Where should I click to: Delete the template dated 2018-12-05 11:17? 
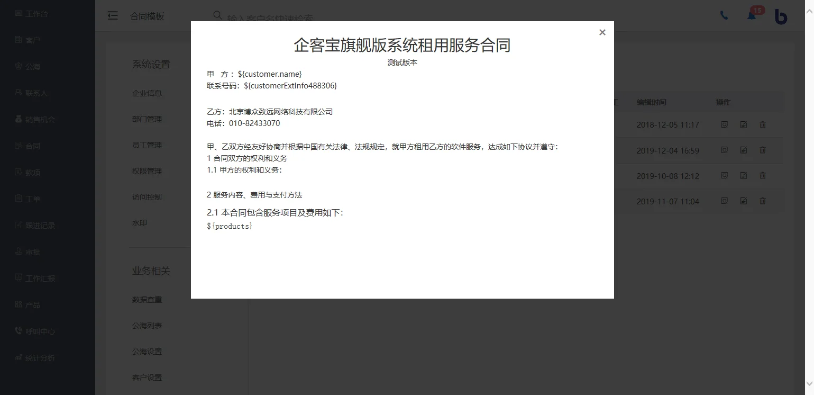click(x=763, y=125)
